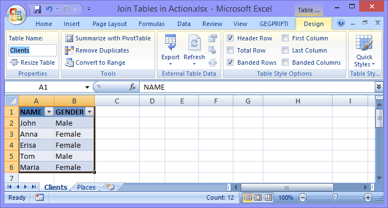Screen dimensions: 388x208
Task: Click the Zoom Out minus icon
Action: tap(303, 197)
